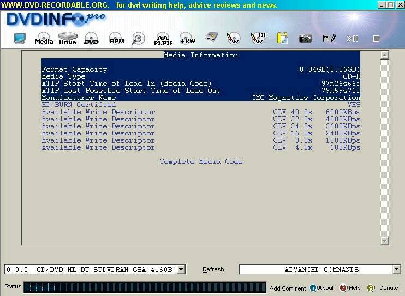
Task: Click the Donate coin icon
Action: click(x=371, y=288)
